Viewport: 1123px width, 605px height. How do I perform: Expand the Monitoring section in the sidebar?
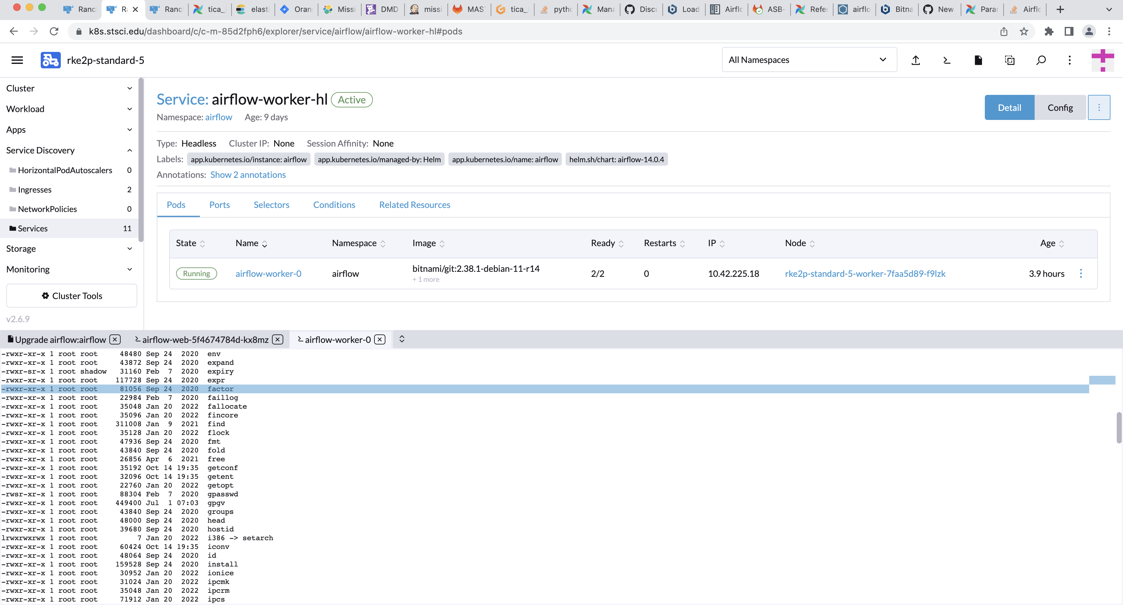(129, 269)
